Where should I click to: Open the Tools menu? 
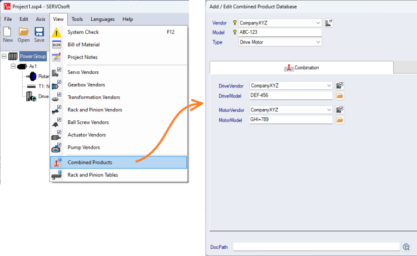coord(77,19)
